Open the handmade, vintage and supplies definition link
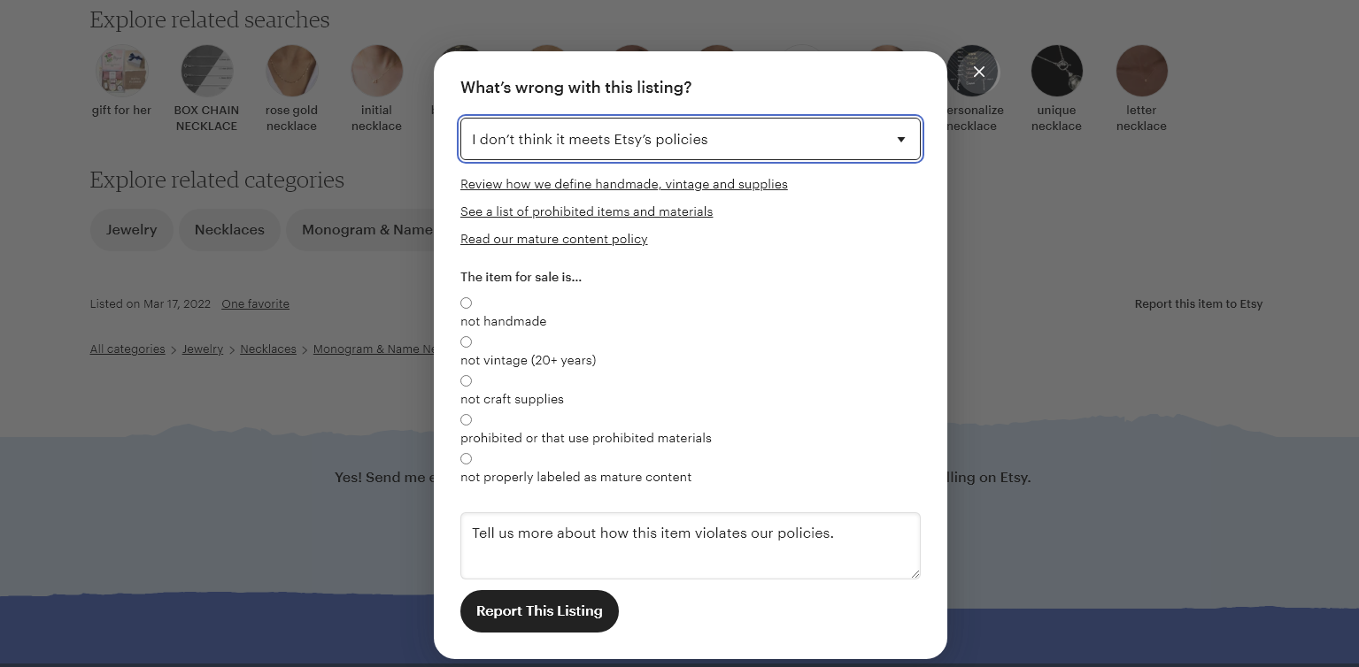 [623, 185]
